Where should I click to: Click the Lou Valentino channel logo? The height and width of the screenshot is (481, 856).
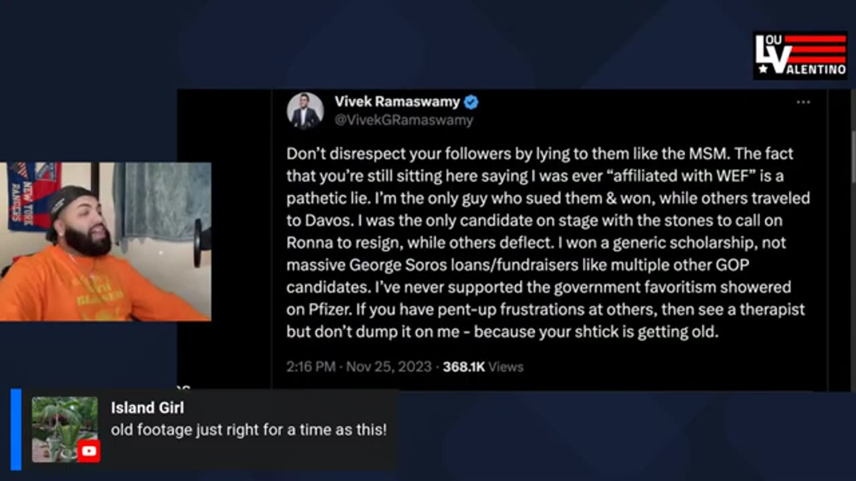pos(800,55)
